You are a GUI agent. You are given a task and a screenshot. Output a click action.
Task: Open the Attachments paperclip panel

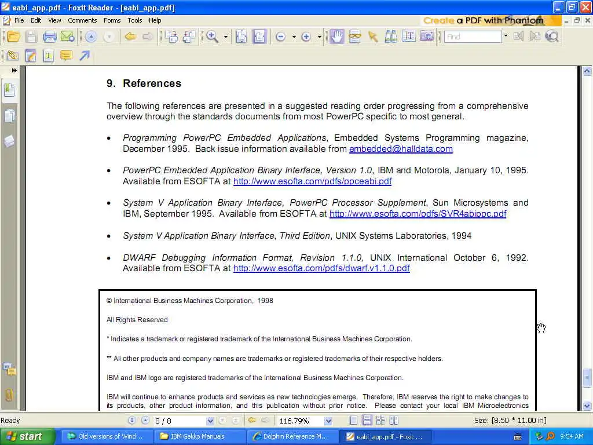point(9,395)
